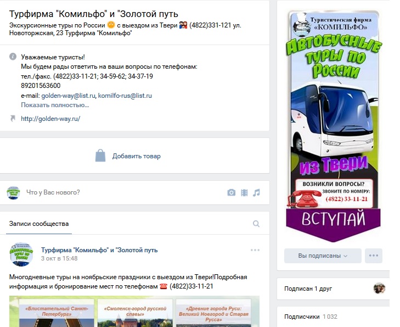Attach a photo using the camera icon

[x=232, y=192]
